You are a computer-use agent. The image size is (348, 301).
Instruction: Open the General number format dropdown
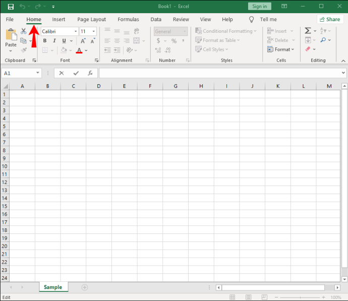click(x=185, y=31)
